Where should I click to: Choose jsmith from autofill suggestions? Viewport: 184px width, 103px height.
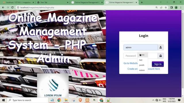pos(143,65)
